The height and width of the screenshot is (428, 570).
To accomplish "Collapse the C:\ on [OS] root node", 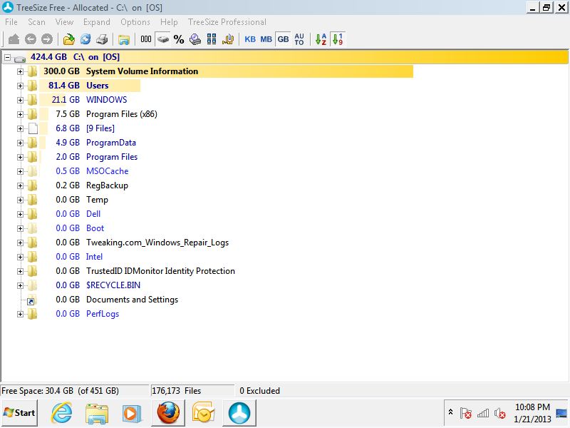I will [7, 58].
